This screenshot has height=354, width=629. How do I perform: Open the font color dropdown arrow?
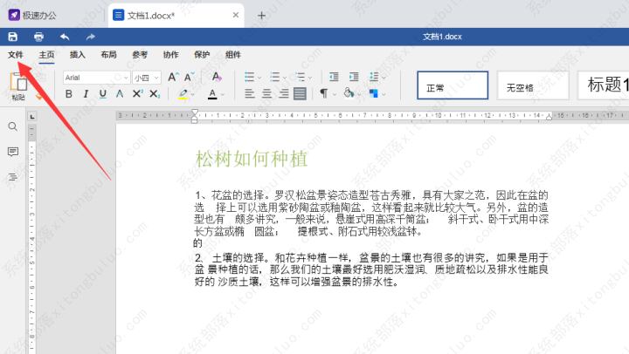pyautogui.click(x=223, y=94)
